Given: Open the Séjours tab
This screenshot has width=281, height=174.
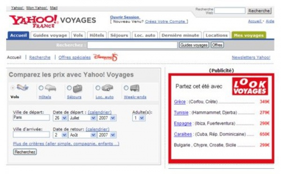Looking at the screenshot, I should (x=119, y=35).
